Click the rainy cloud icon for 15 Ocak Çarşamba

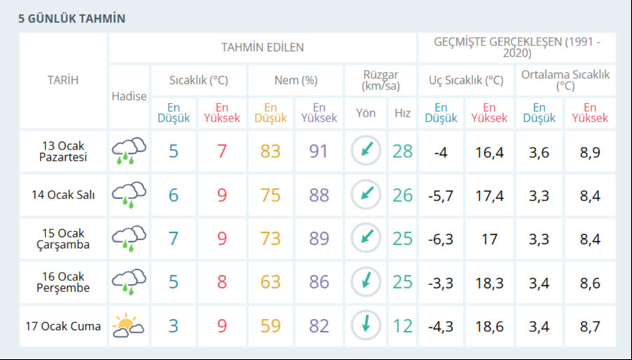[129, 238]
